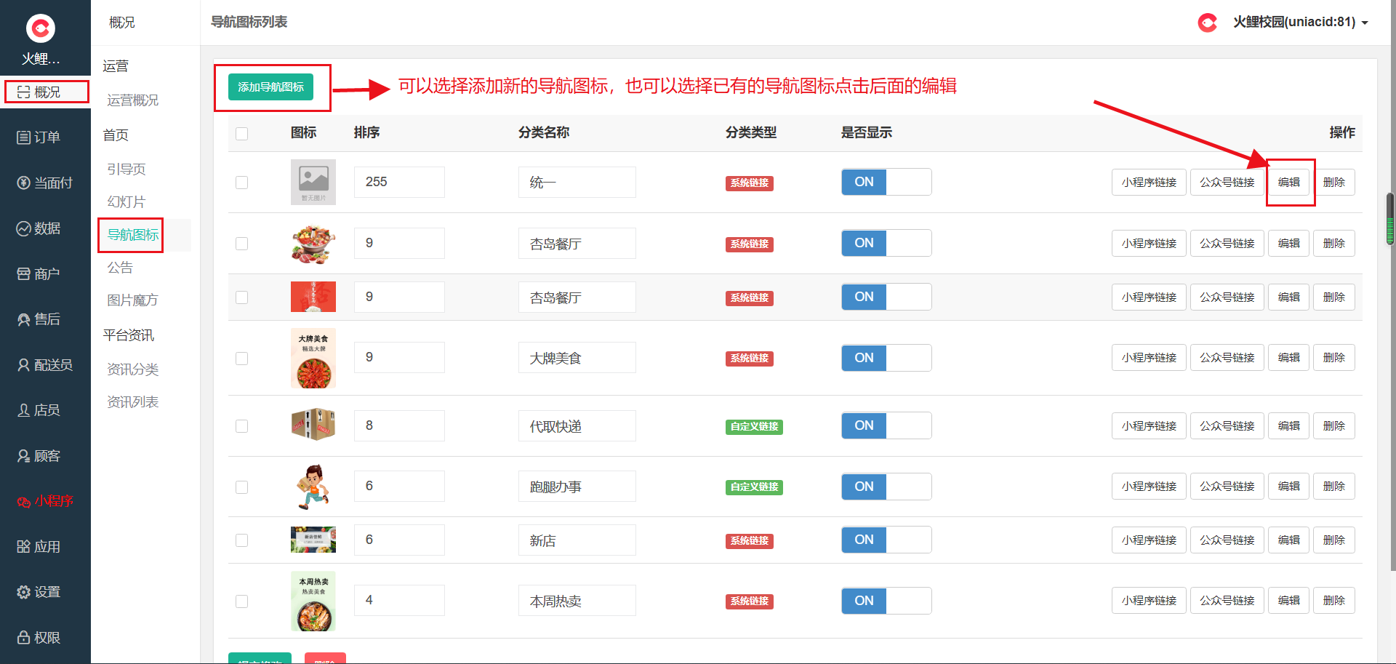This screenshot has height=664, width=1396.
Task: Open the 火鲤校园(uniacid:81) account dropdown
Action: point(1301,23)
